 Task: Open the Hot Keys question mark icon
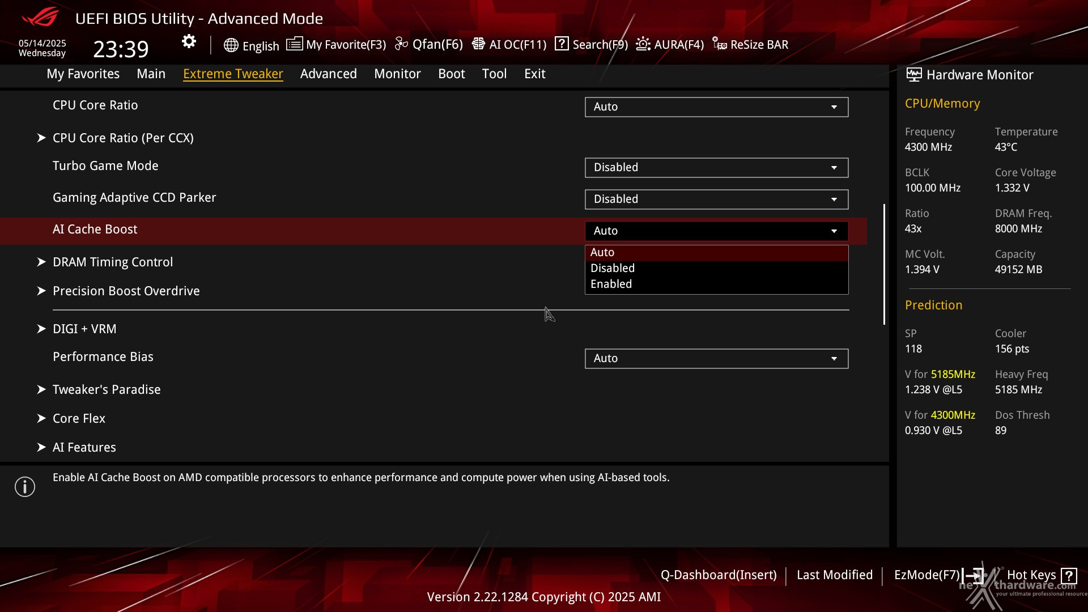click(1069, 576)
